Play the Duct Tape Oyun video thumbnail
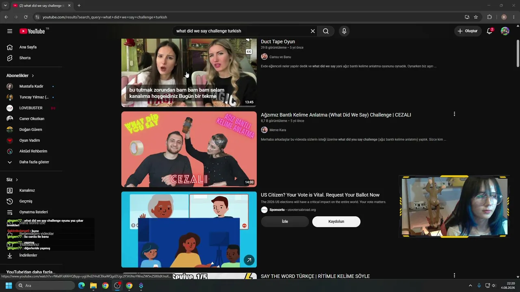The image size is (520, 292). [189, 73]
